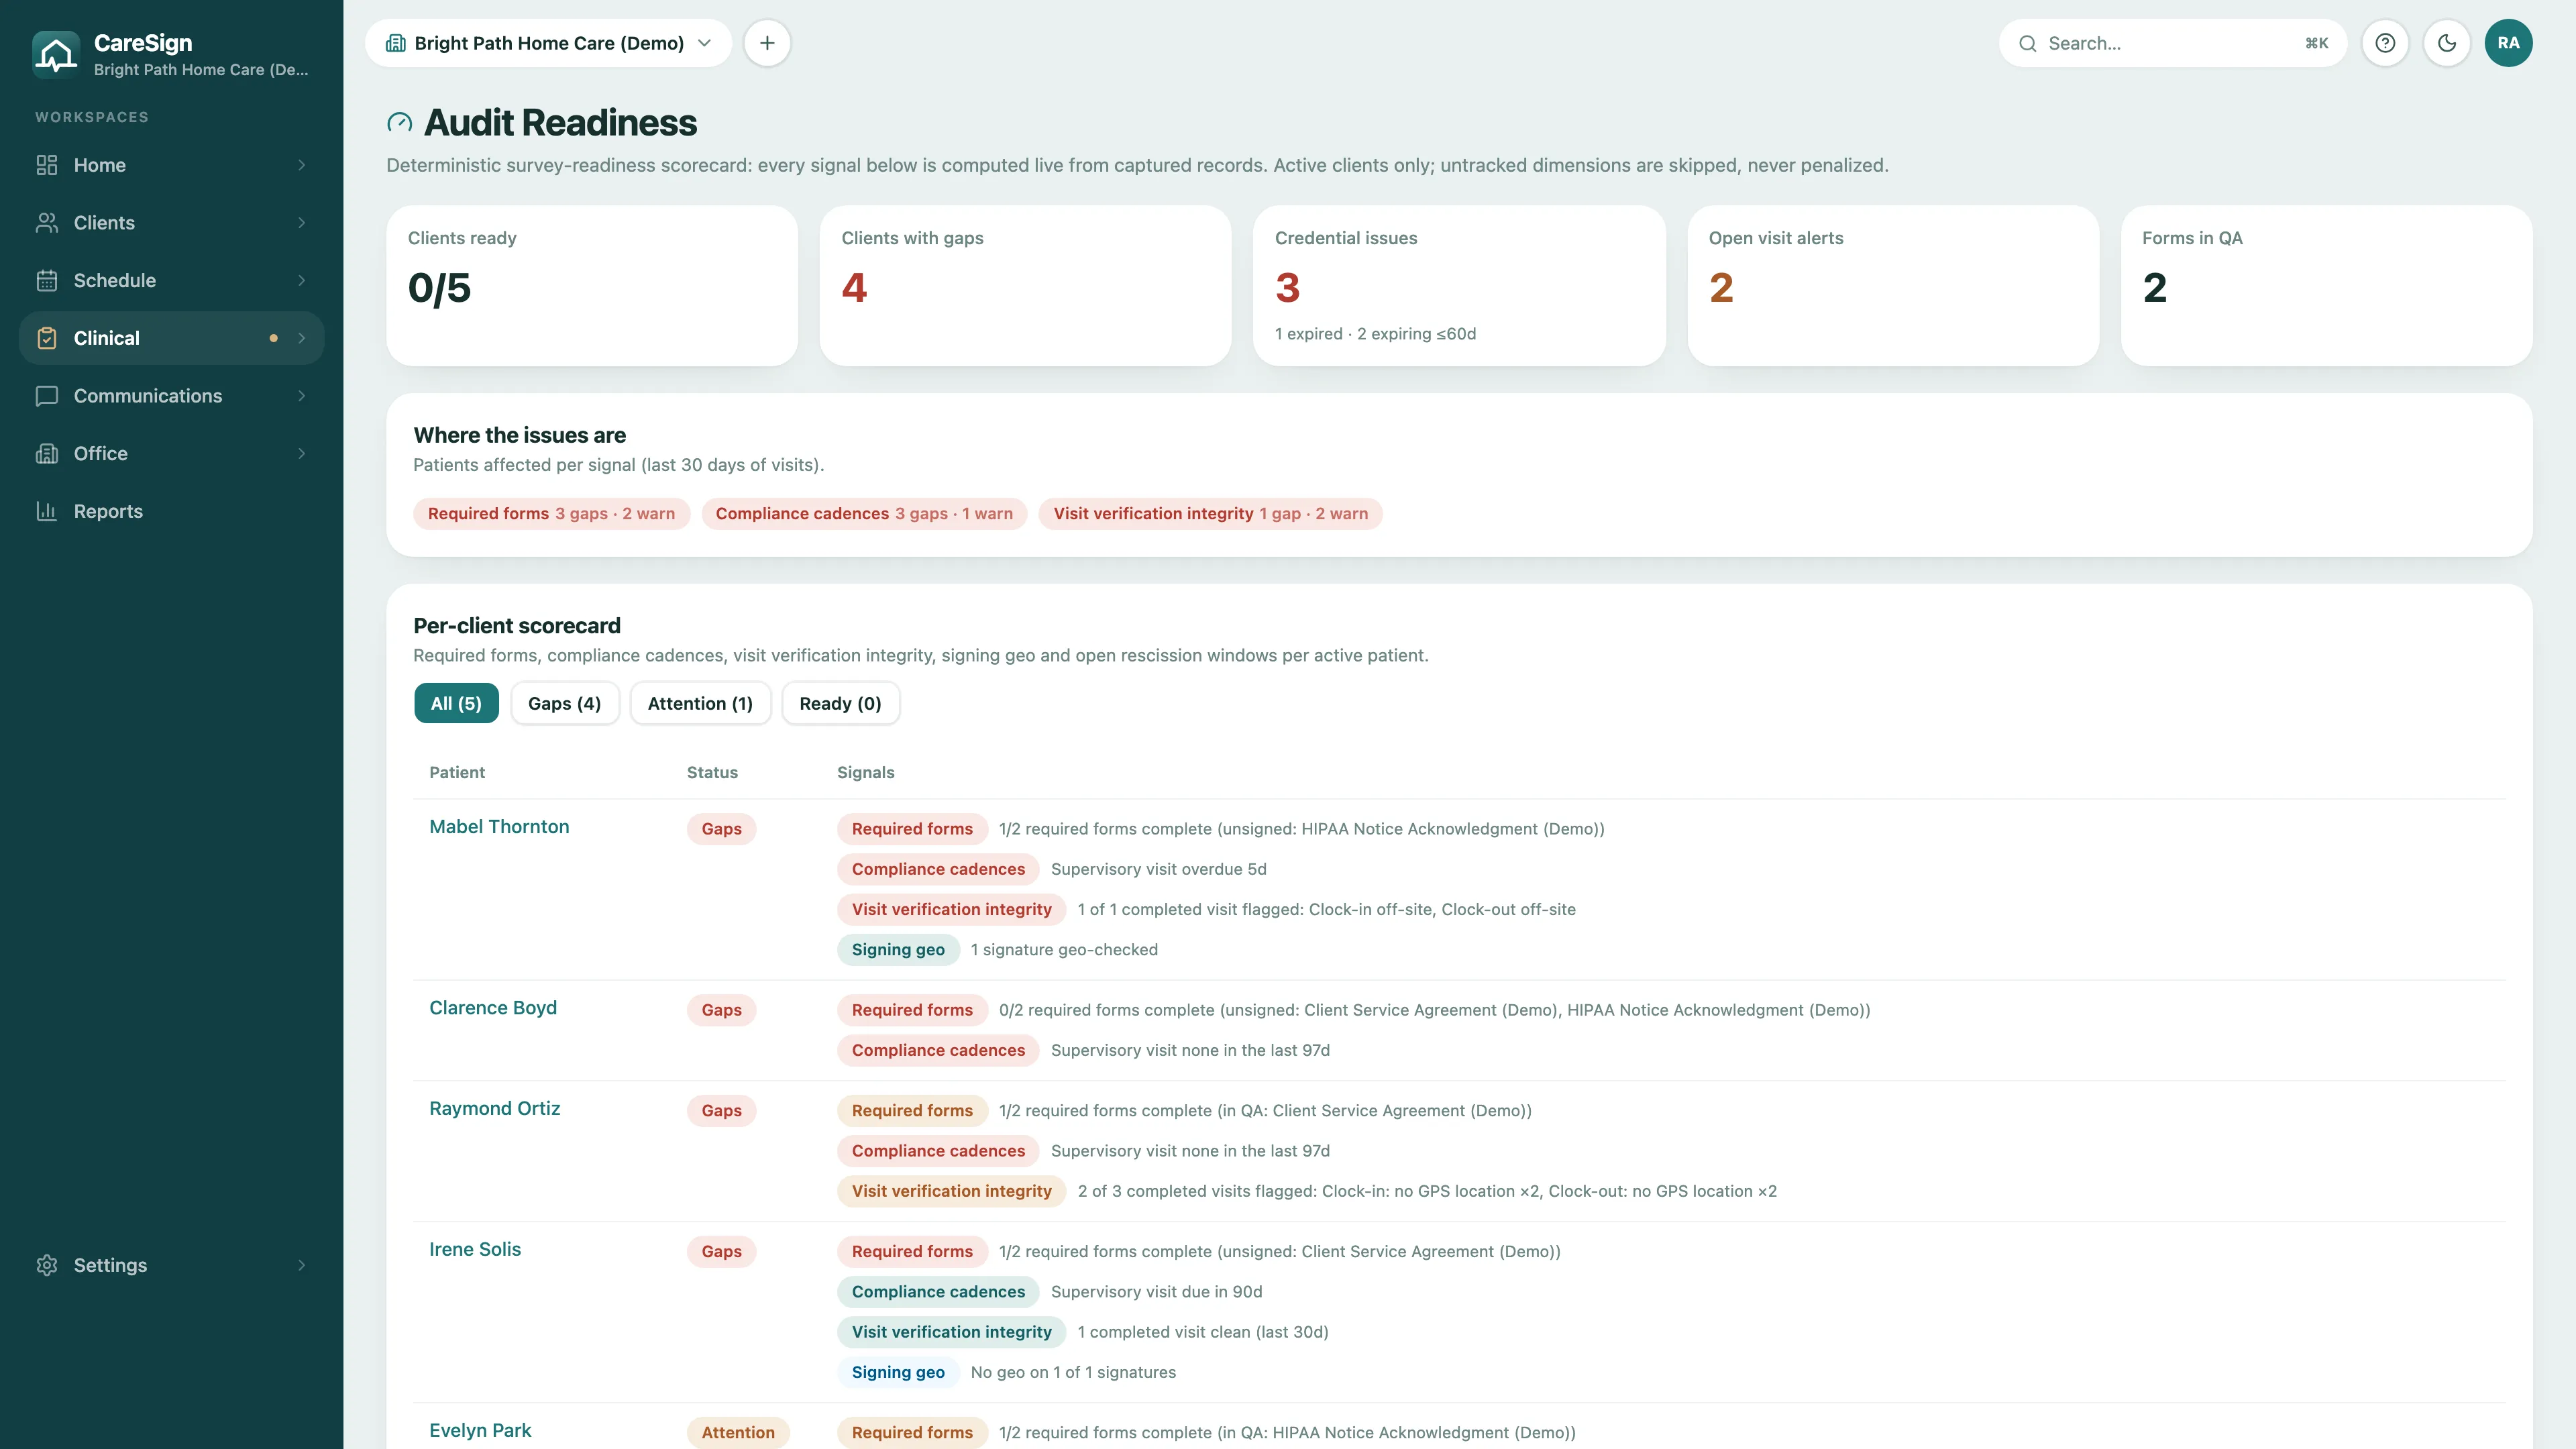Expand the Schedule sidebar chevron
The image size is (2576, 1449).
click(x=302, y=281)
